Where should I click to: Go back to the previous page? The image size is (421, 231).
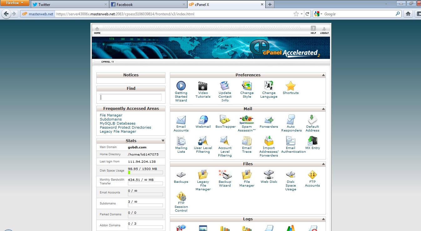(x=6, y=14)
